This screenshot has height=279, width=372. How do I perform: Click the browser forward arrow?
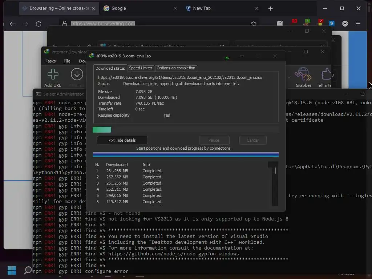25,24
